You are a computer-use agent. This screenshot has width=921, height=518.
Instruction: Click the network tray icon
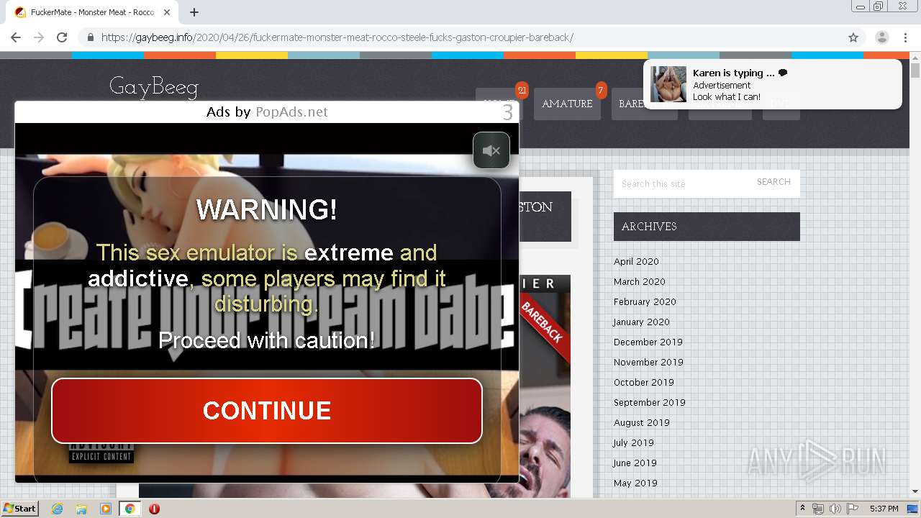pos(817,509)
